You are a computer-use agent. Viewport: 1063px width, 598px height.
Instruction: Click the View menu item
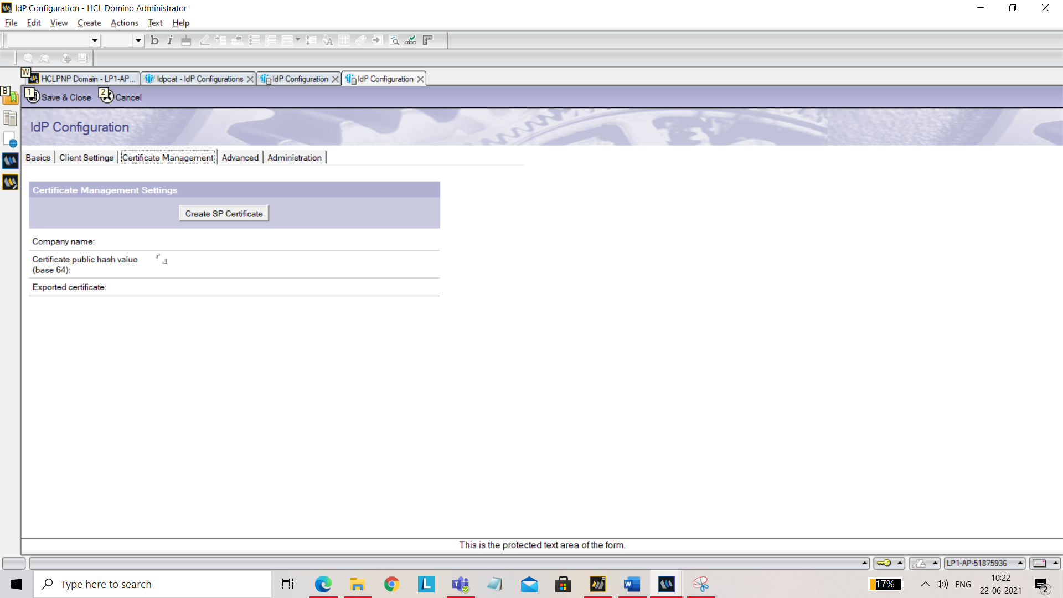tap(59, 23)
